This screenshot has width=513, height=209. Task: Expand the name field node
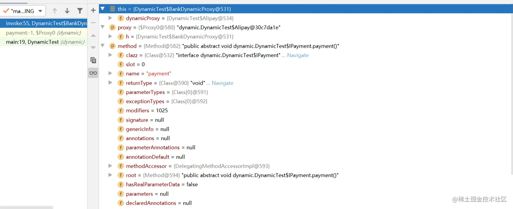110,73
